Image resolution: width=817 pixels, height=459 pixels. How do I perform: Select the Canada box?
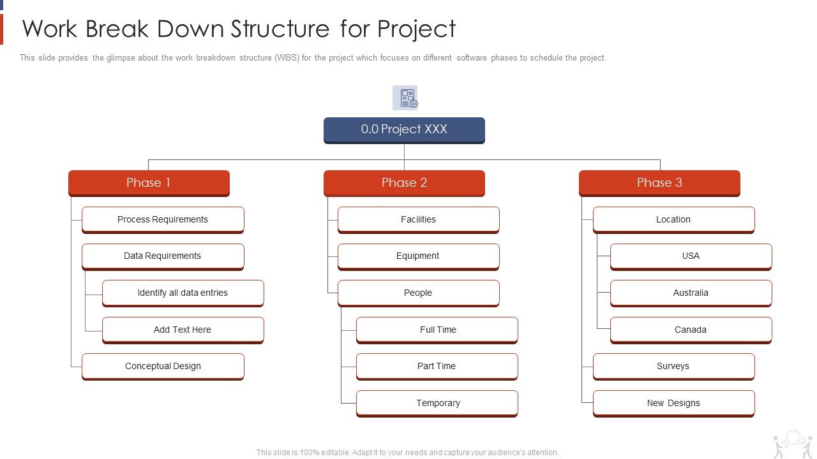pyautogui.click(x=691, y=330)
